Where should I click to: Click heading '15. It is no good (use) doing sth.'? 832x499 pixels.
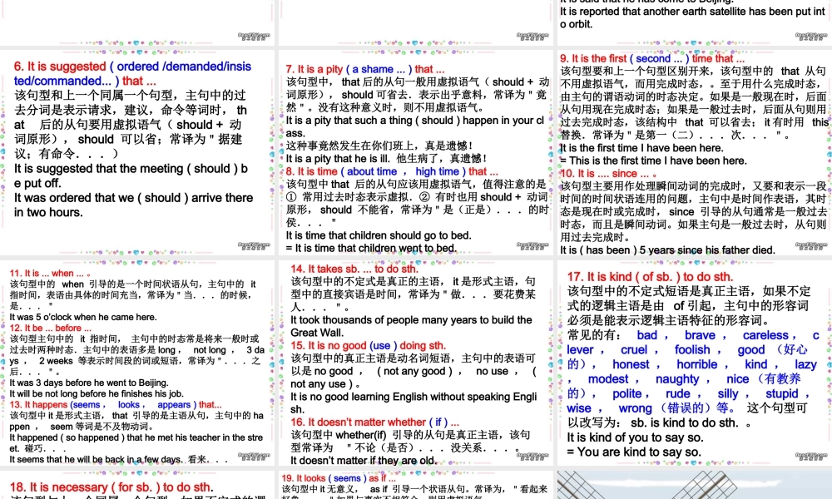369,346
